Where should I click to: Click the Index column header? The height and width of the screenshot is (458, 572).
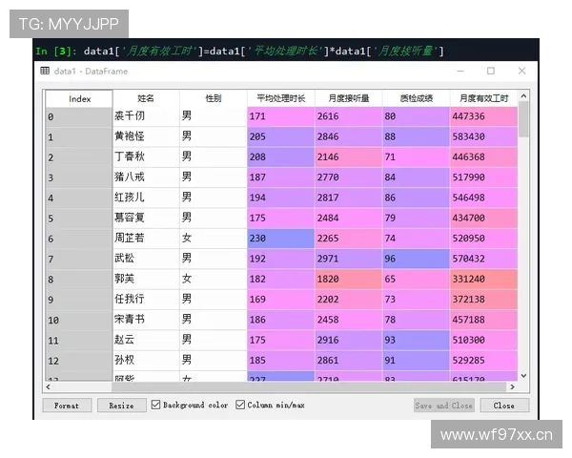(79, 98)
